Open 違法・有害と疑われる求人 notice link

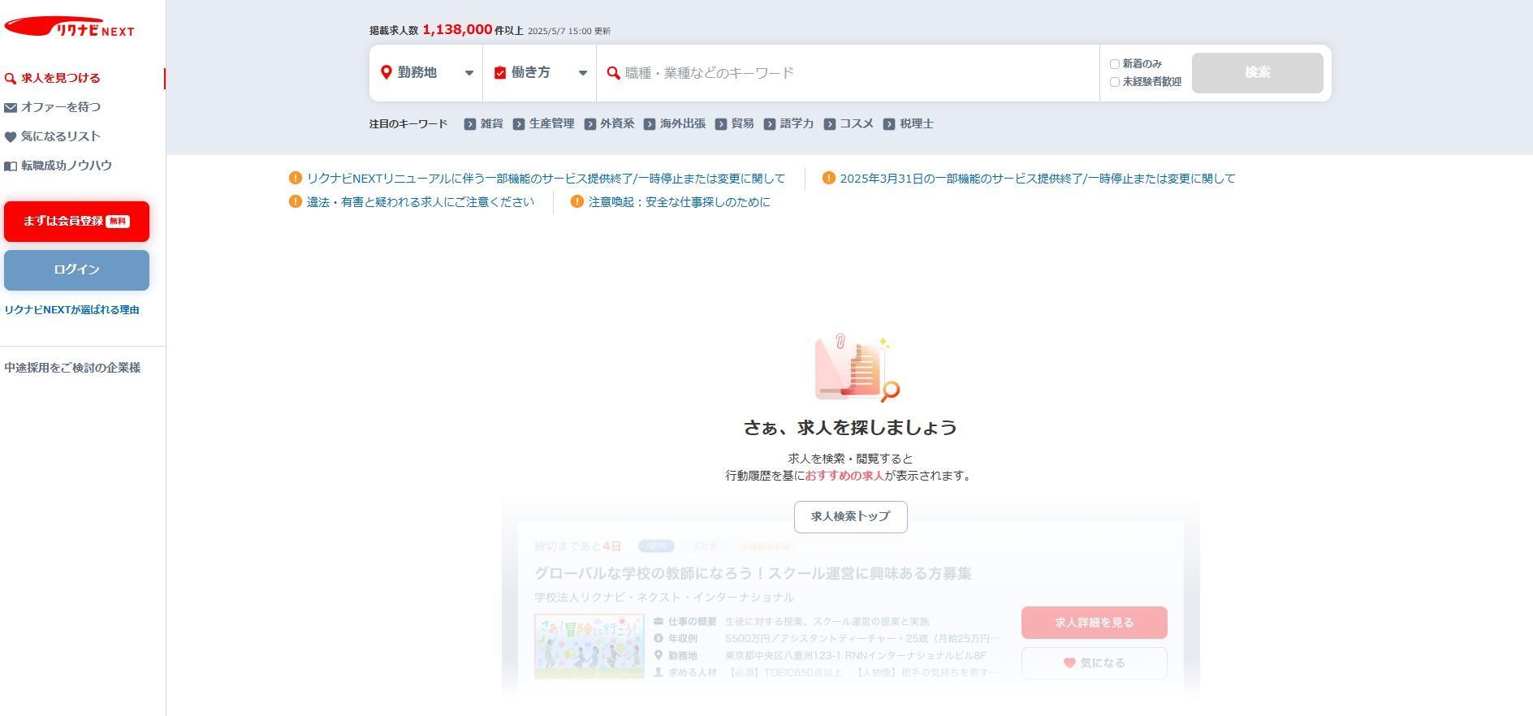point(421,202)
